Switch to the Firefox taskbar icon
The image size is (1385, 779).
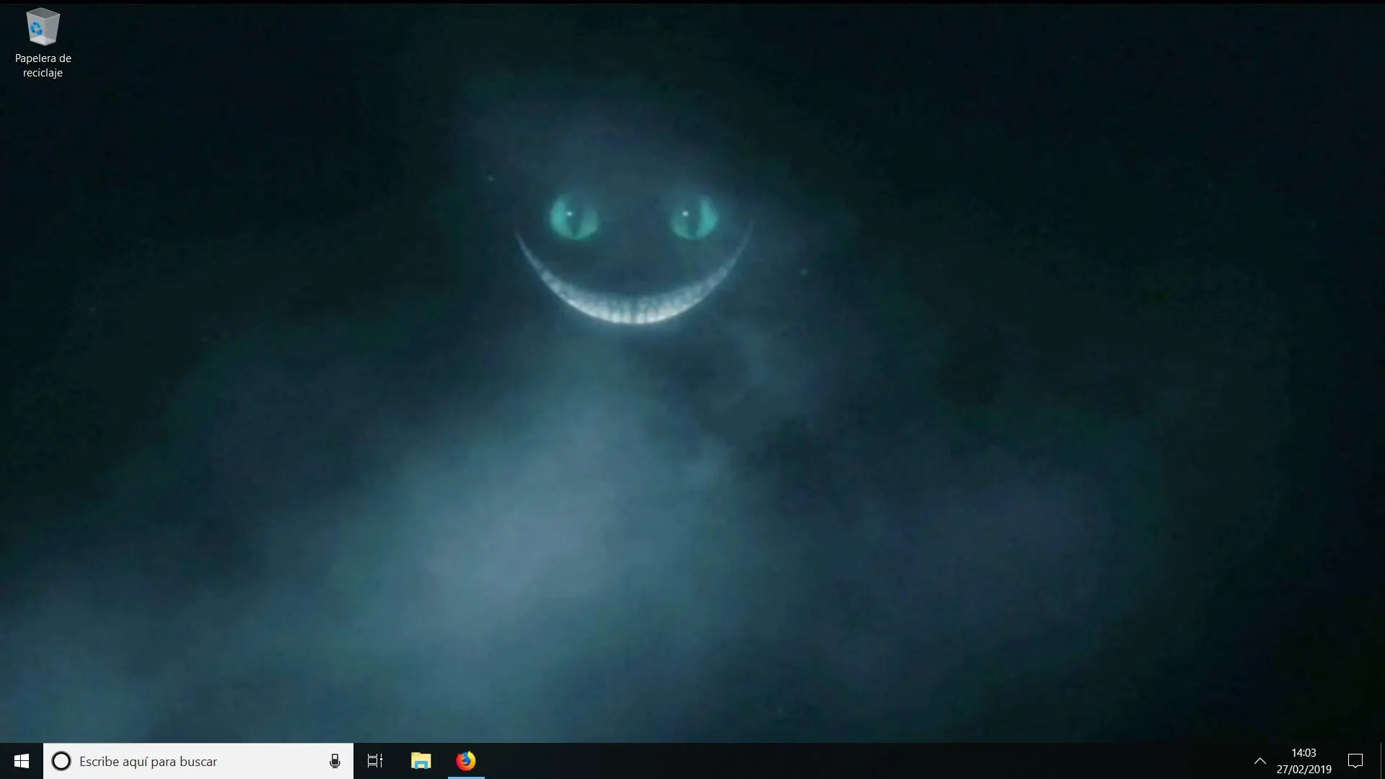pyautogui.click(x=466, y=761)
